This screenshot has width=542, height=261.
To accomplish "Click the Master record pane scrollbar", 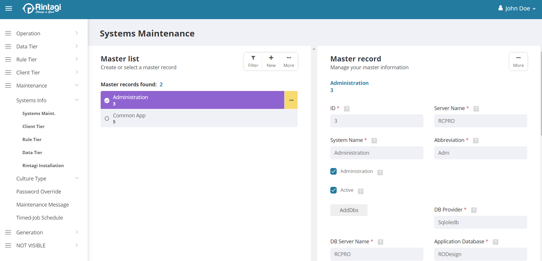I will pyautogui.click(x=541, y=93).
